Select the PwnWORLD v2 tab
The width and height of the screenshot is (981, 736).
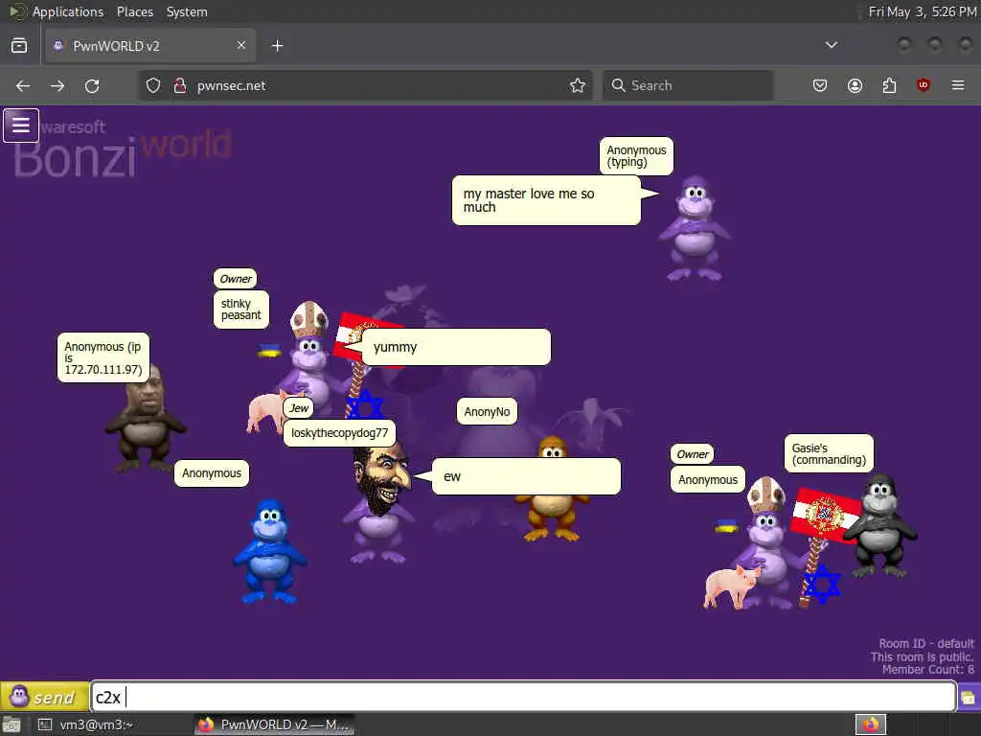[150, 46]
